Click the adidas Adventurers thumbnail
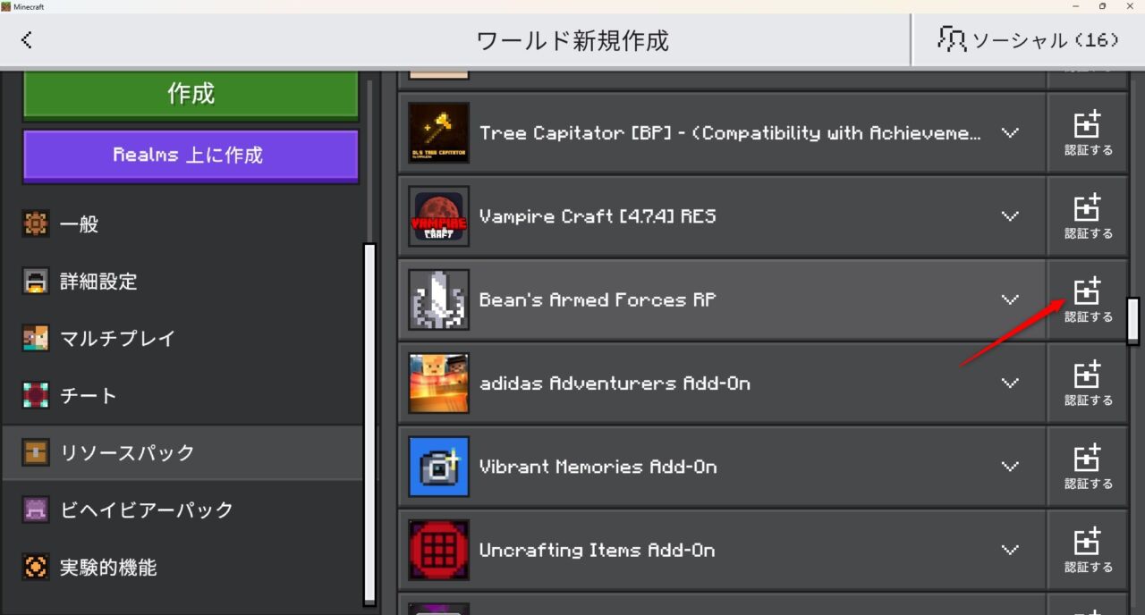The image size is (1145, 615). pyautogui.click(x=438, y=383)
